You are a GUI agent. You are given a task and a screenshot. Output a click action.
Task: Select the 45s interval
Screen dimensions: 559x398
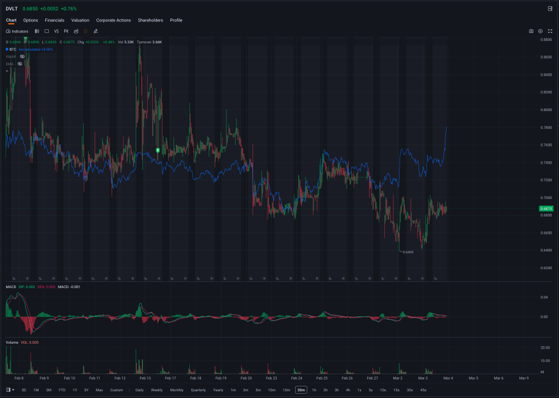423,390
